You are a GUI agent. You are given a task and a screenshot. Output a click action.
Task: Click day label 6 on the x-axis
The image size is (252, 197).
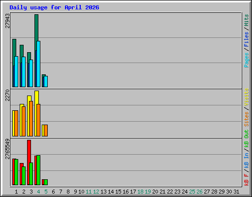53,192
